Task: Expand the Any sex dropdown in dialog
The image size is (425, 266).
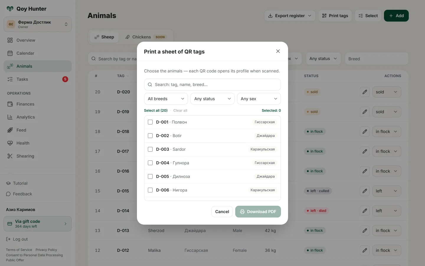Action: pyautogui.click(x=259, y=99)
